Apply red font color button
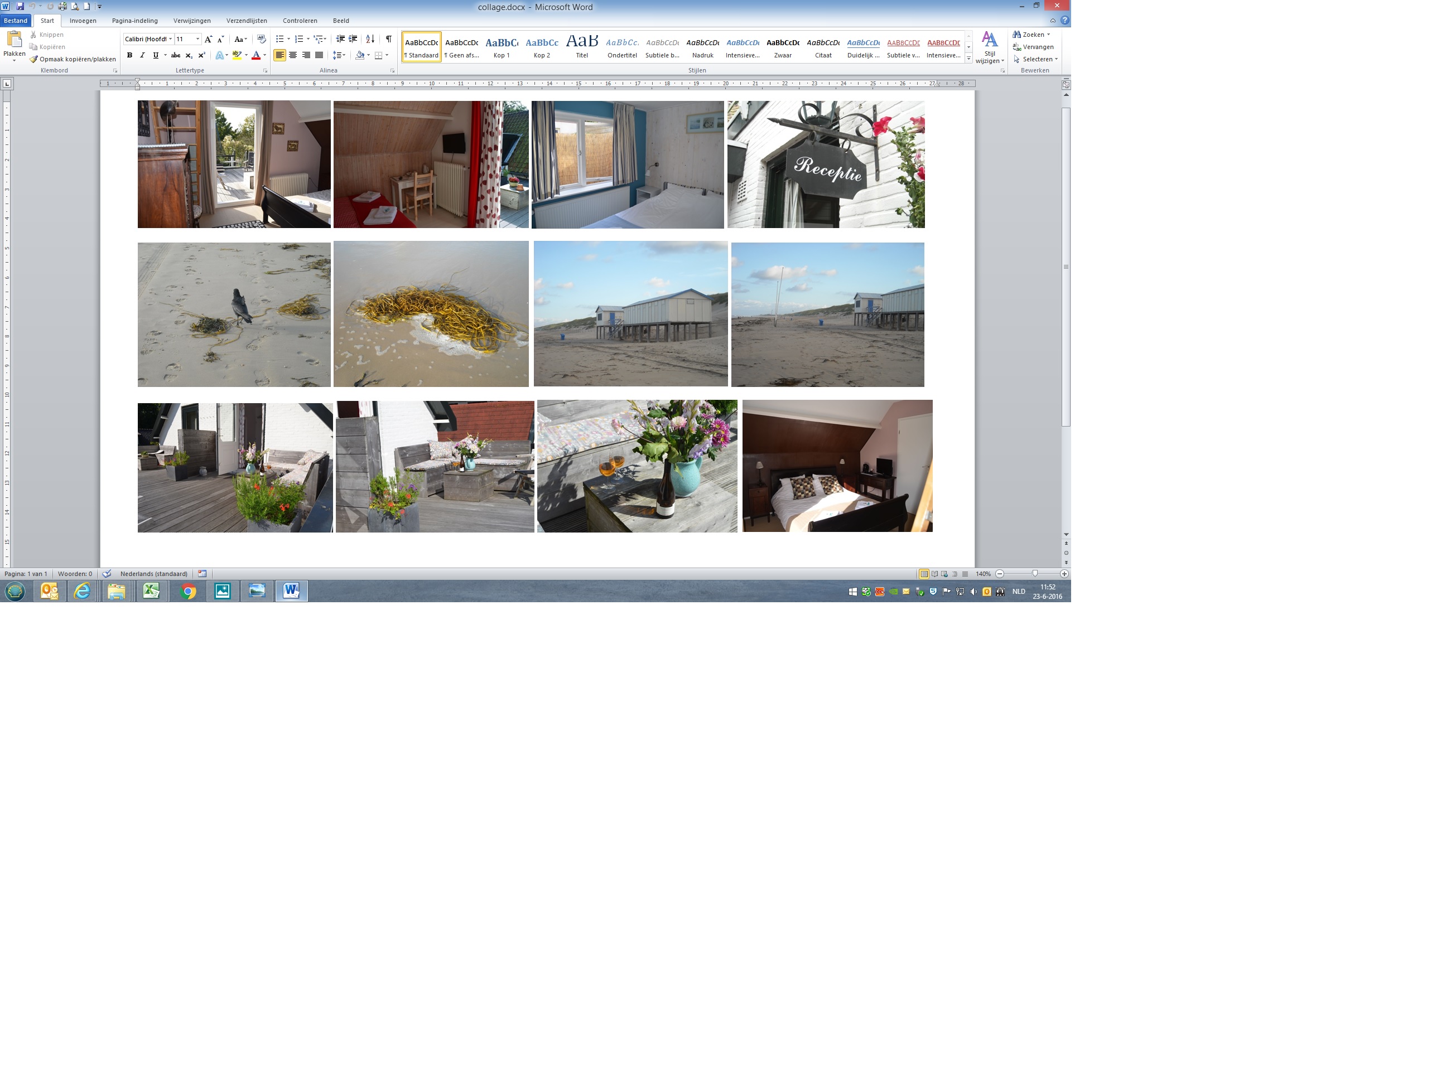1446x1084 pixels. pyautogui.click(x=256, y=56)
